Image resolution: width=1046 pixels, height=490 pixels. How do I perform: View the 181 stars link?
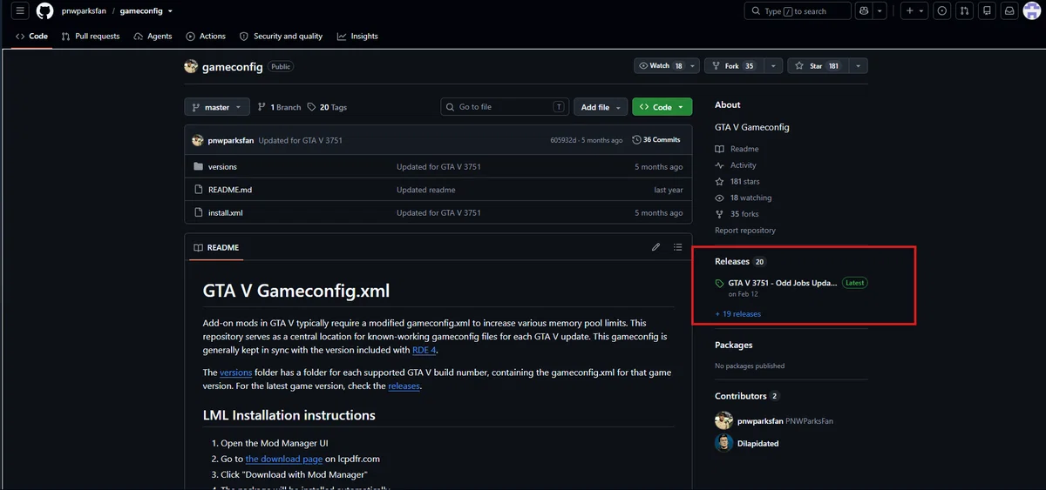737,181
